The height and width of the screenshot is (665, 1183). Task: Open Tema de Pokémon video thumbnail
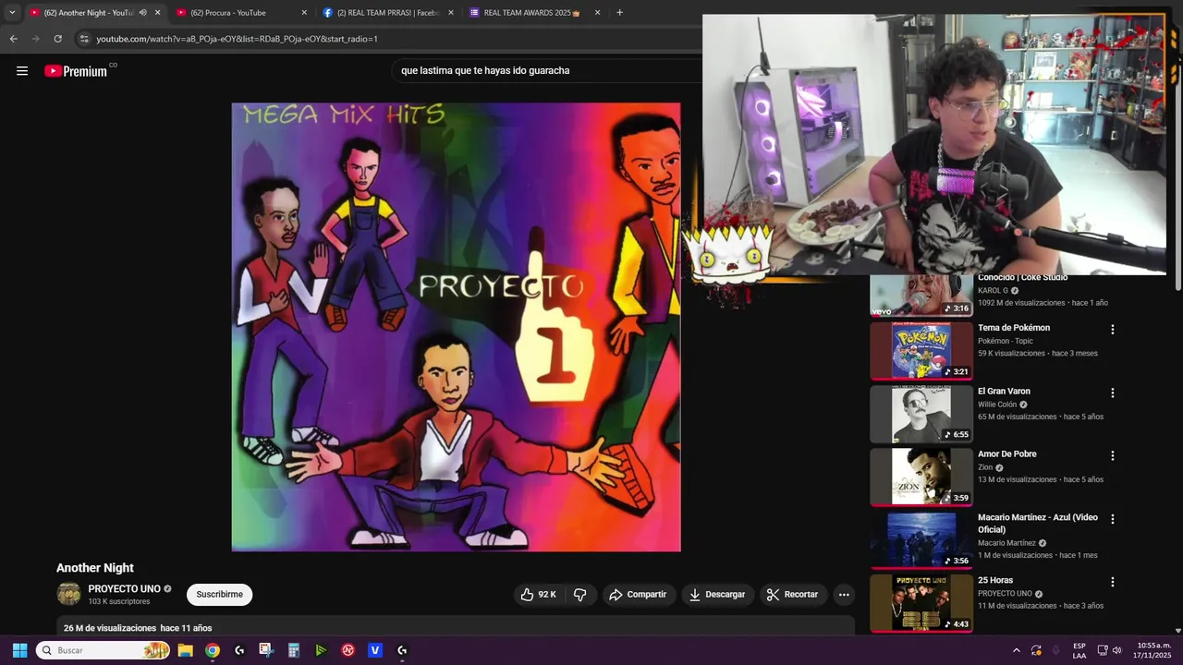pyautogui.click(x=921, y=351)
